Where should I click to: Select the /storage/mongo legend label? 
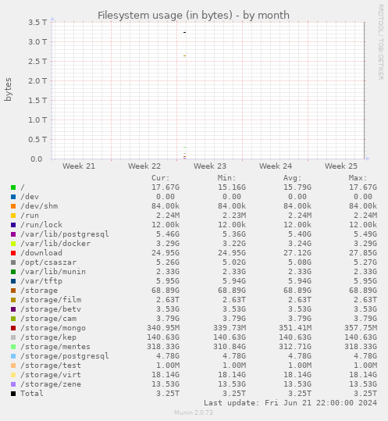pos(53,328)
